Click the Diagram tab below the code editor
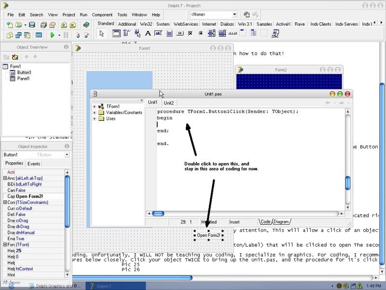The height and width of the screenshot is (290, 386). tap(281, 222)
